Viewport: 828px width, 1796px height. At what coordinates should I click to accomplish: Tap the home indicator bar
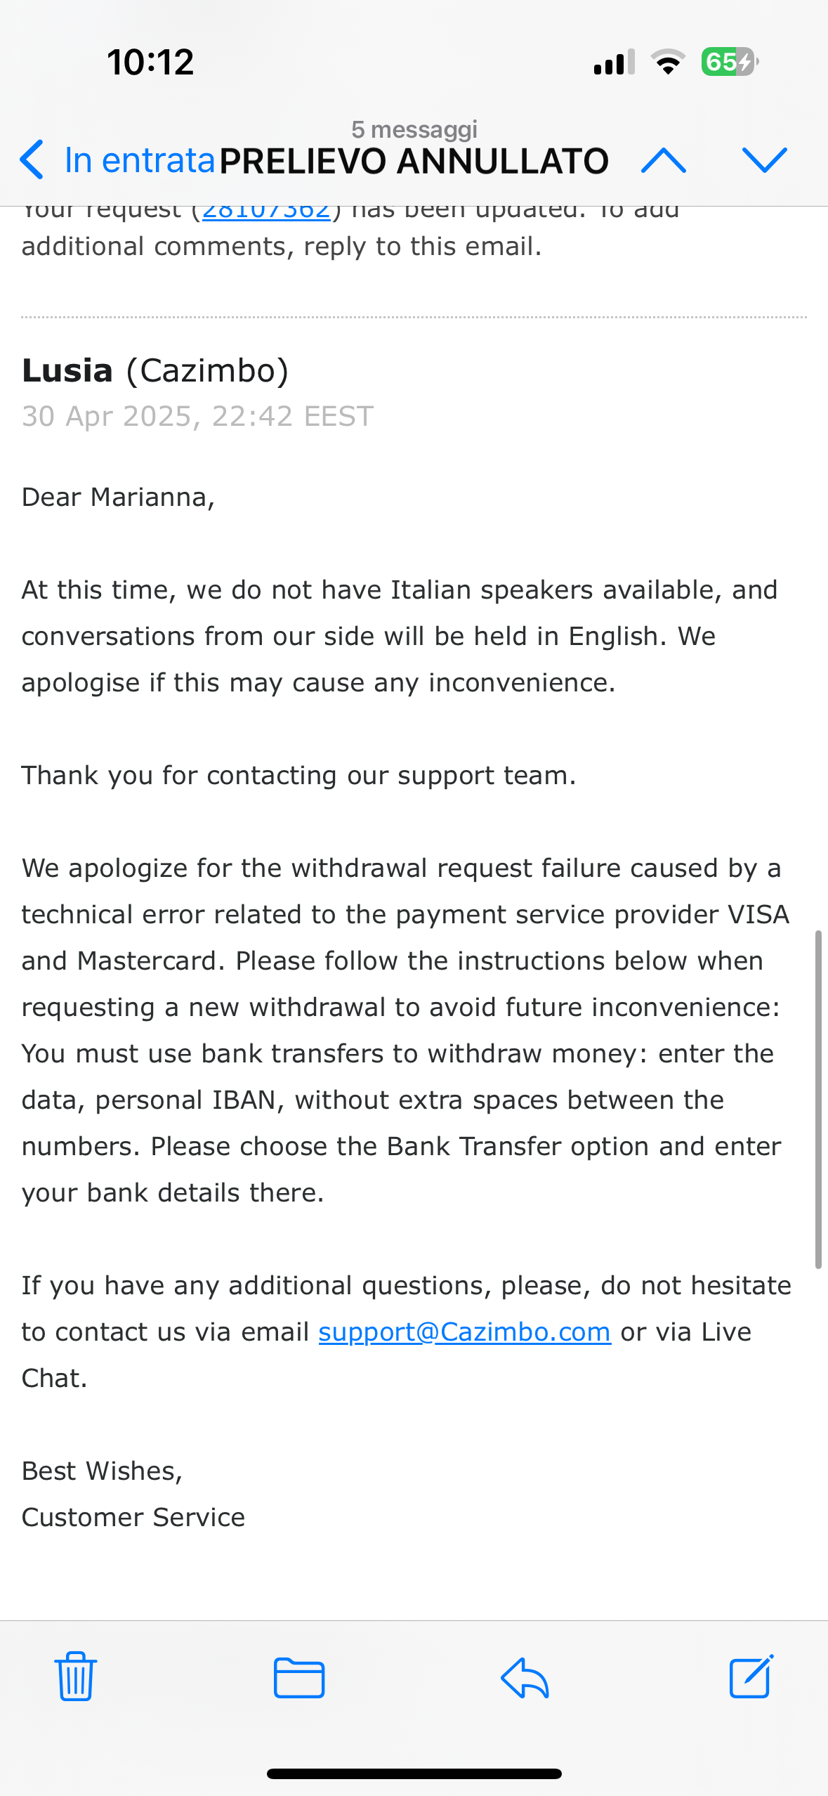pos(414,1774)
